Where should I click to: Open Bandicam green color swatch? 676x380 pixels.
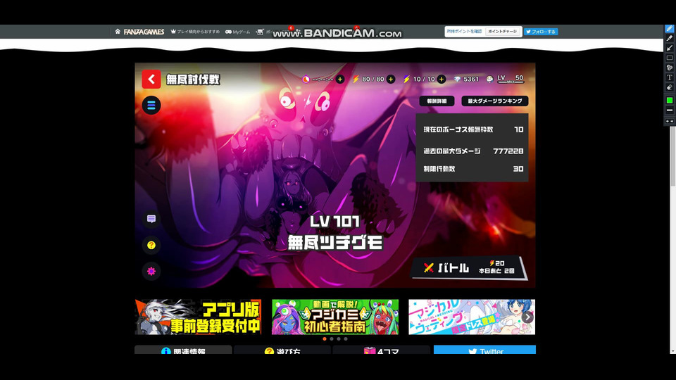(x=670, y=101)
